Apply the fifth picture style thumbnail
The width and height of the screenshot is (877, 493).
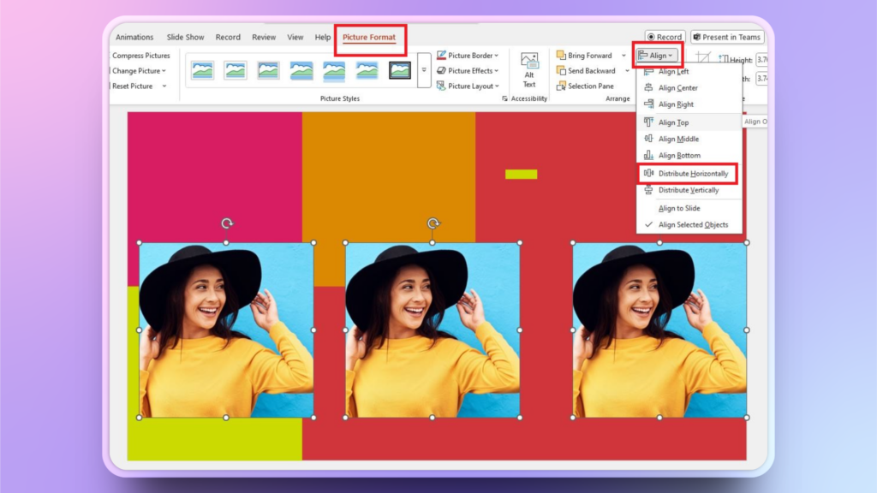pyautogui.click(x=334, y=70)
